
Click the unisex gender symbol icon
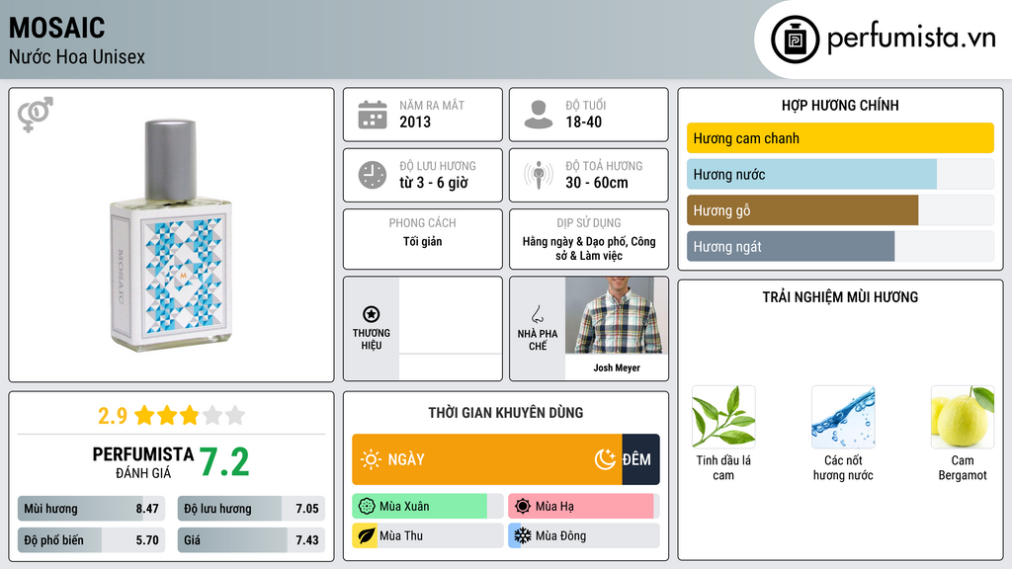pyautogui.click(x=36, y=115)
